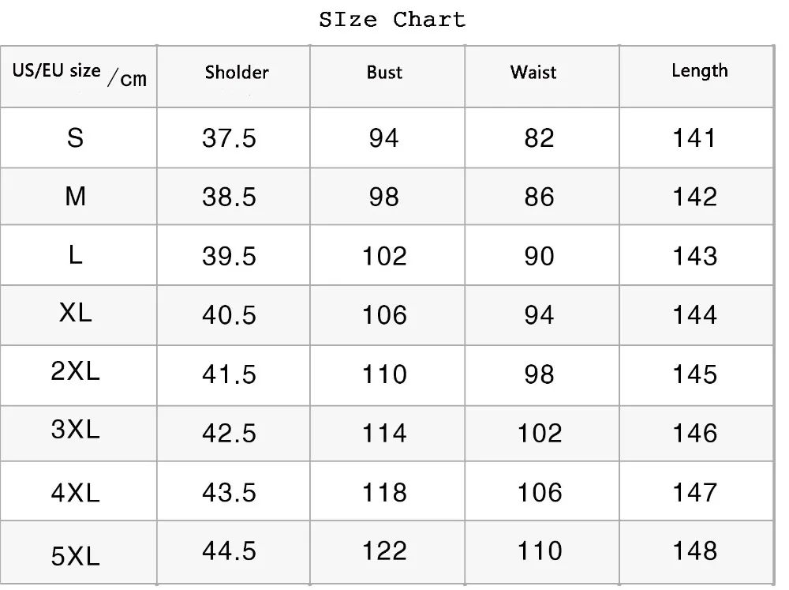Image resolution: width=789 pixels, height=590 pixels.
Task: Click waist value 90 in L row
Action: click(x=540, y=257)
